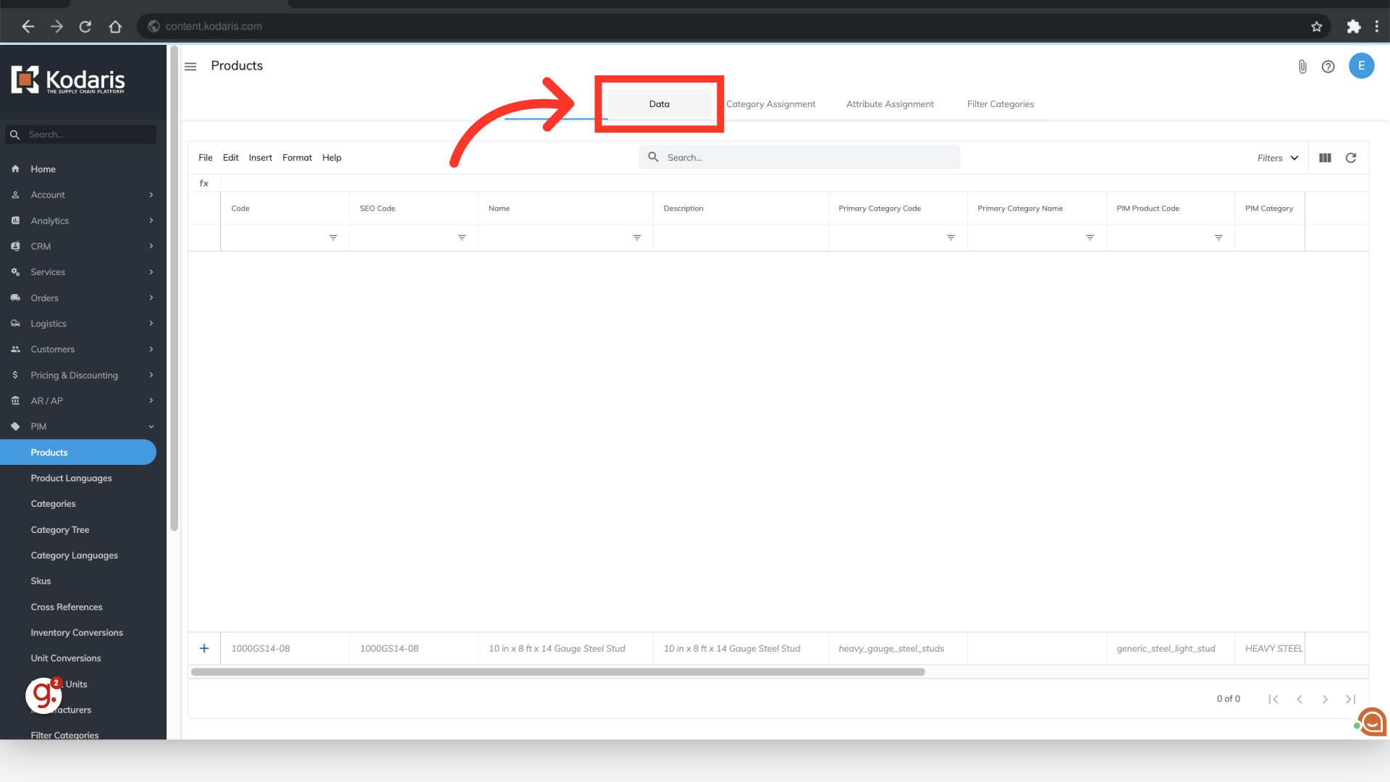Click the plus icon to add row
Screen dimensions: 1390x782
pos(204,649)
